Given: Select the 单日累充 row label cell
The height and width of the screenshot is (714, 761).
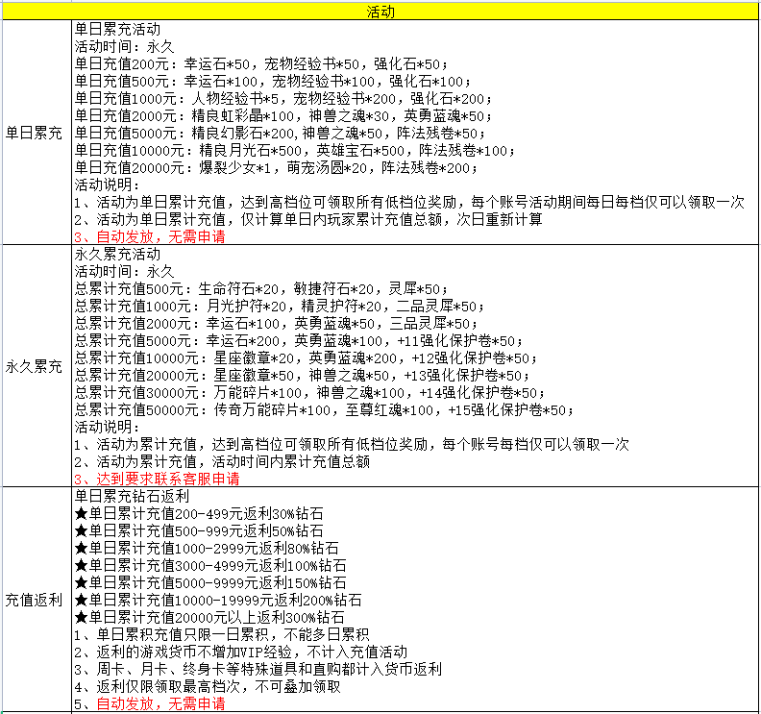Looking at the screenshot, I should (37, 133).
